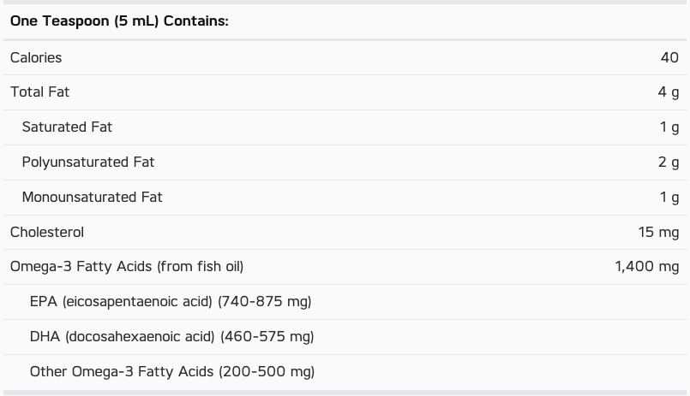Click the 40 calories value
690x396 pixels.
tap(669, 57)
